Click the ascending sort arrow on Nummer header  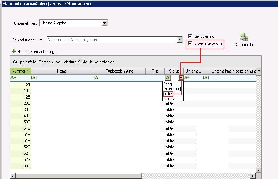coord(28,71)
